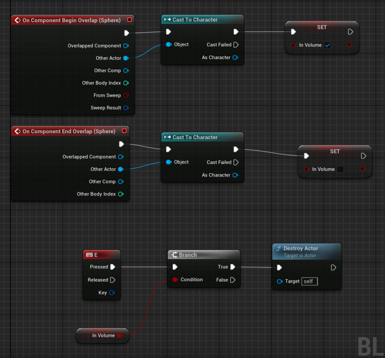385x358 pixels.
Task: Click the self Target field on Destroy Actor
Action: pos(309,281)
